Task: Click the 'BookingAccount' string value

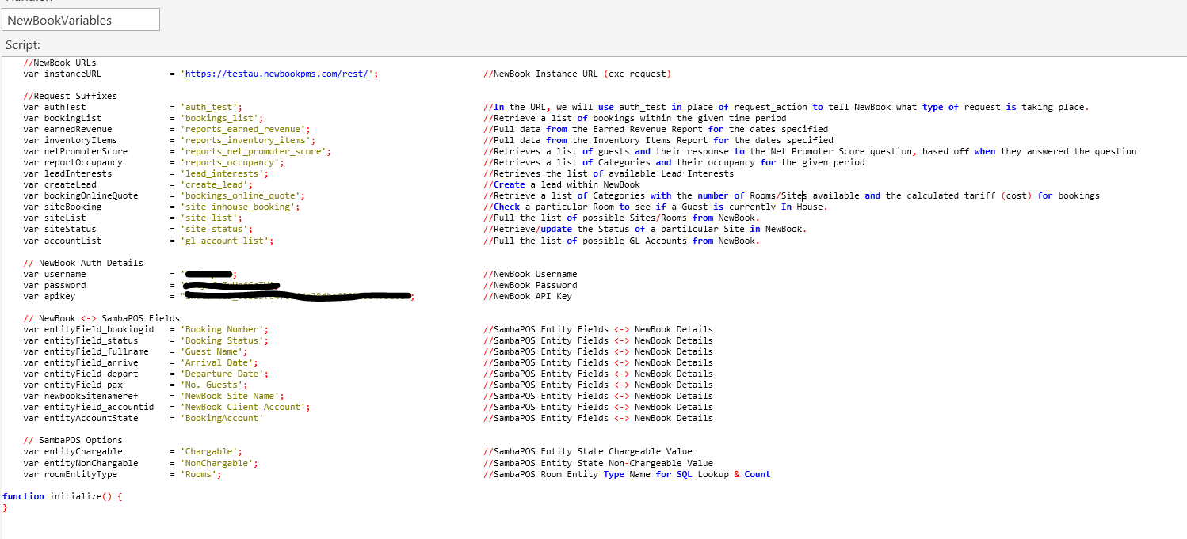Action: tap(221, 418)
